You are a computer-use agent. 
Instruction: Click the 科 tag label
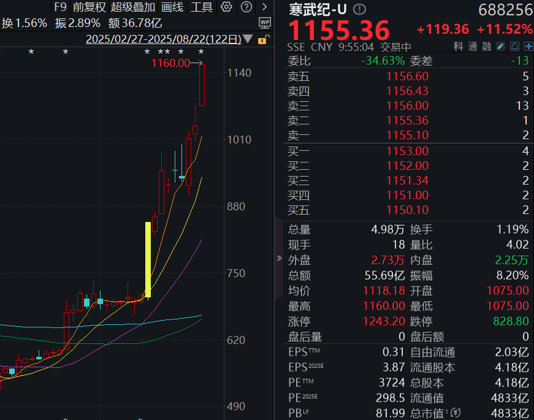[458, 47]
